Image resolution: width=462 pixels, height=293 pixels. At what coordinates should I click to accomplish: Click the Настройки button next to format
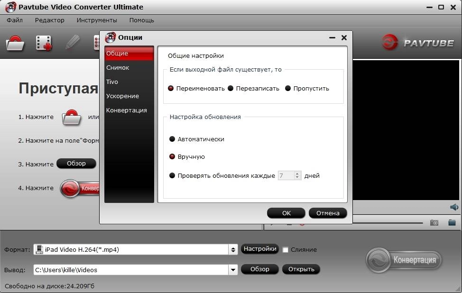click(260, 249)
